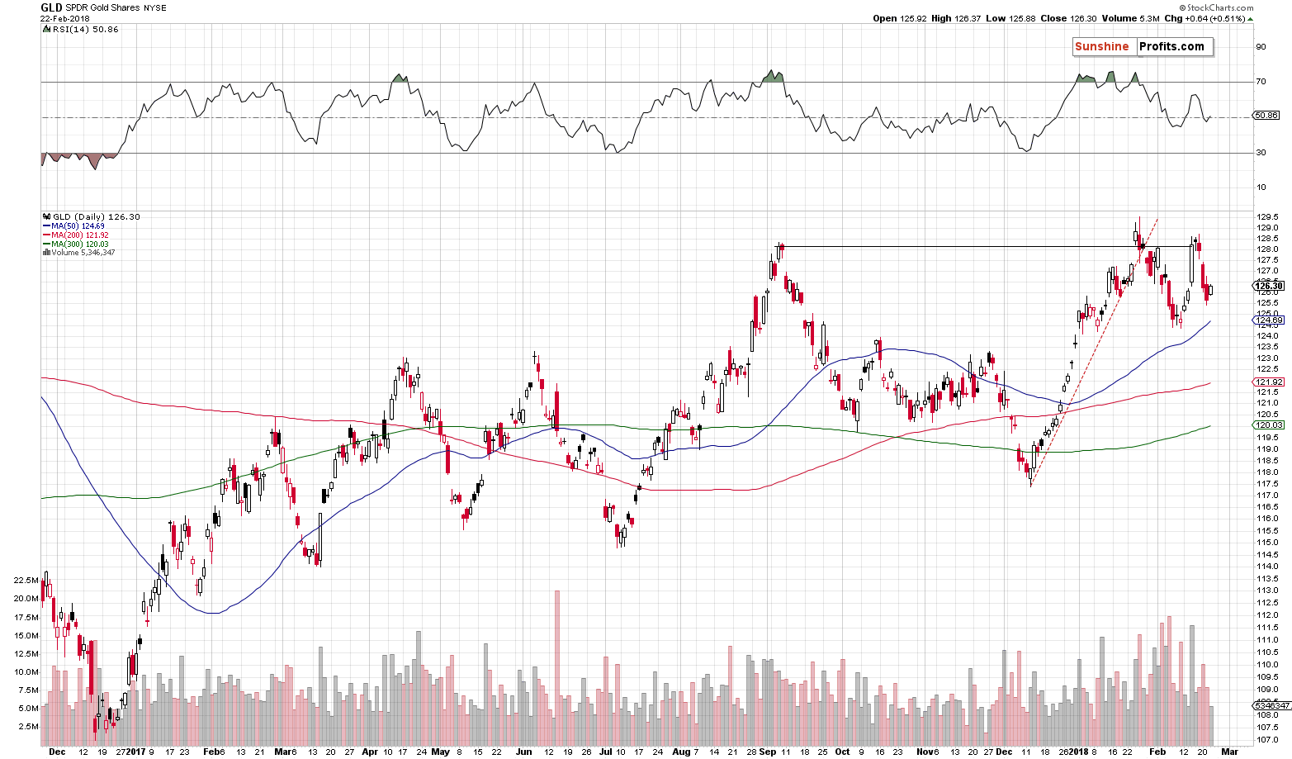
Task: Click the RSI axis label 10
Action: point(1261,187)
